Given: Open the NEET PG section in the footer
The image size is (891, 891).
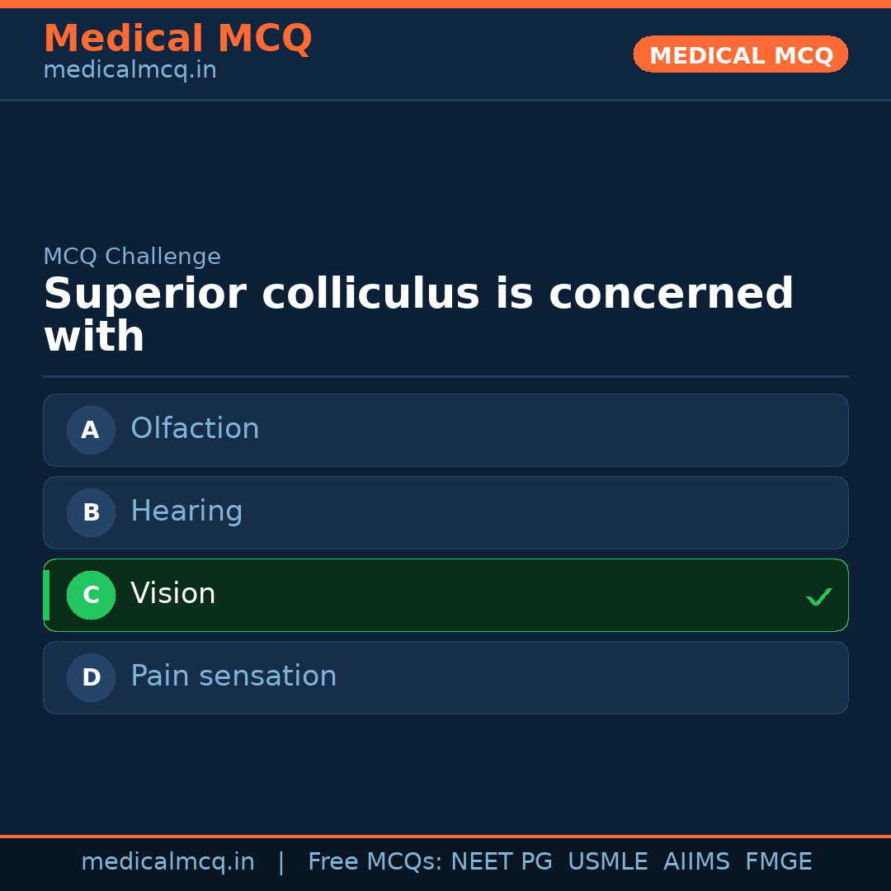Looking at the screenshot, I should point(501,861).
